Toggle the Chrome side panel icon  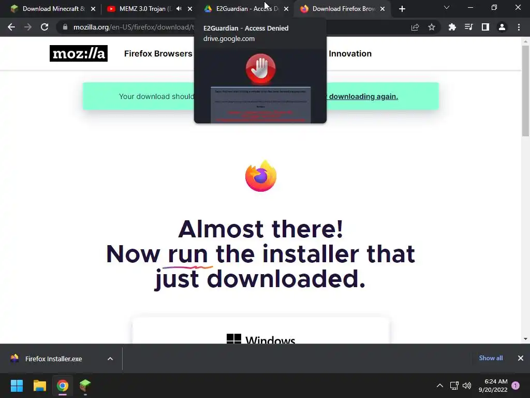[485, 27]
